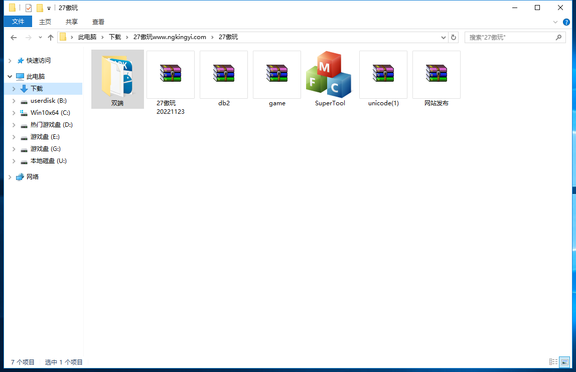Expand the 快速访问 tree node
Viewport: 576px width, 372px height.
[10, 61]
